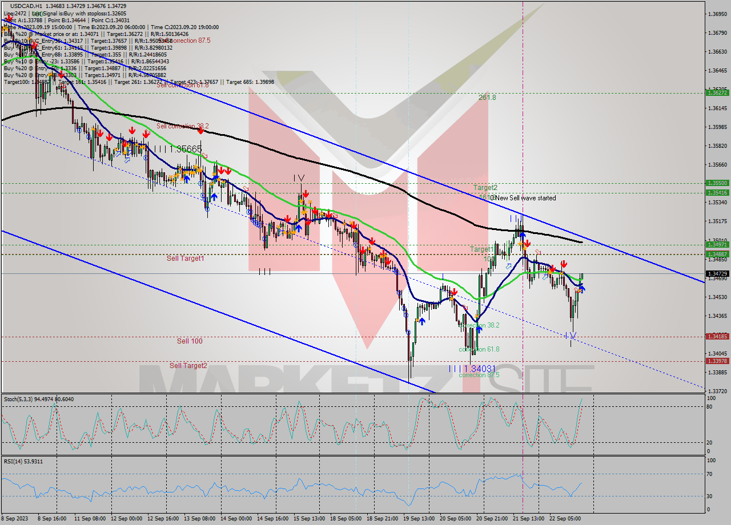Select the wave label 'I I I 1.34031'
731x525 pixels.
473,369
